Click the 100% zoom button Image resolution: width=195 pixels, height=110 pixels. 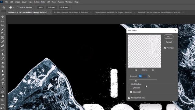(41, 7)
